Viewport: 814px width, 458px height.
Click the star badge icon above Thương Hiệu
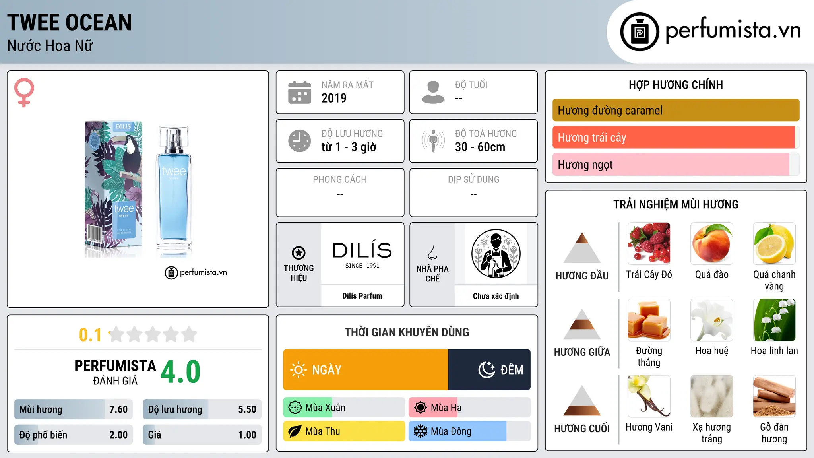(x=298, y=252)
